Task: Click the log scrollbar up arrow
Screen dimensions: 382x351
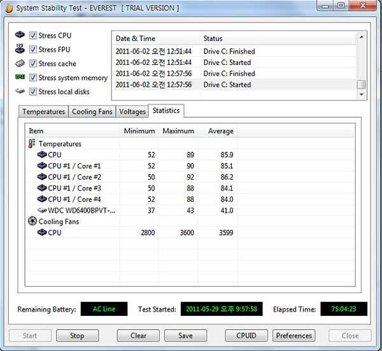Action: [x=362, y=37]
